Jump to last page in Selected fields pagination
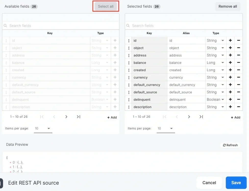Screen dimensions: 249x191 tap(201, 117)
